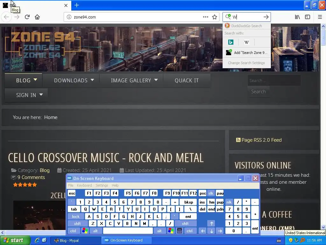
Task: Click the space bar on On-Screen Keyboard
Action: pos(128,231)
